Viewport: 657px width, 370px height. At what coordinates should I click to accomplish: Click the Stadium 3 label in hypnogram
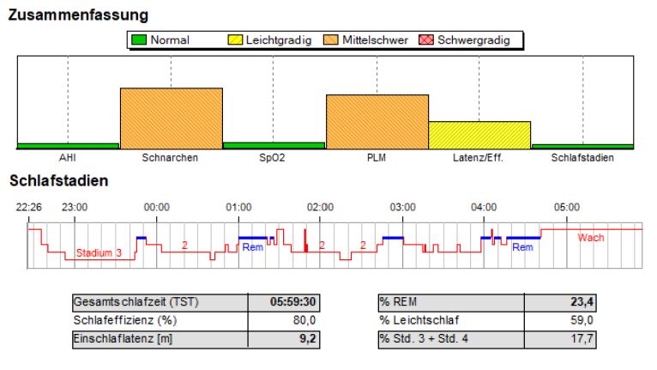pos(99,253)
